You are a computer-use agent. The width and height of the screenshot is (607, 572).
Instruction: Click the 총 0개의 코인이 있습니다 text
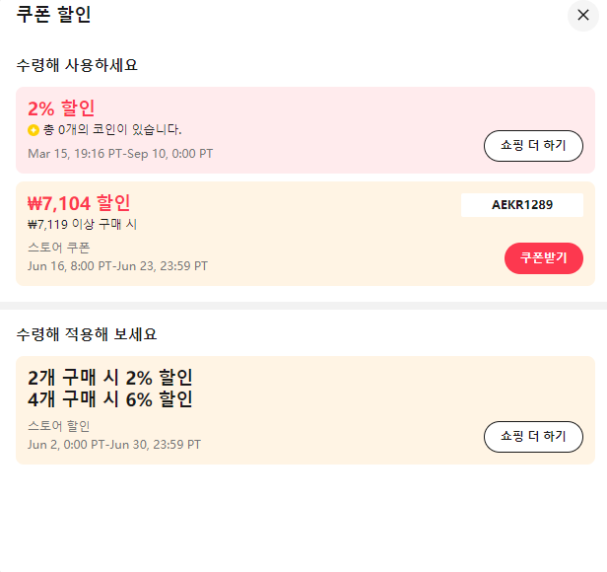[x=112, y=129]
